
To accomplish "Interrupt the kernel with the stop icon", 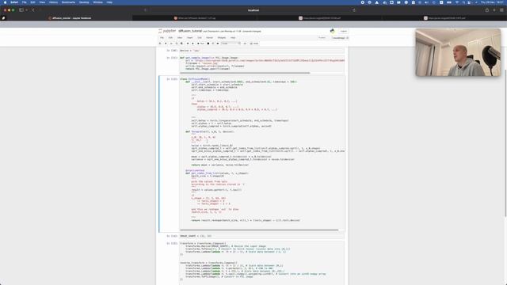I will [x=208, y=44].
